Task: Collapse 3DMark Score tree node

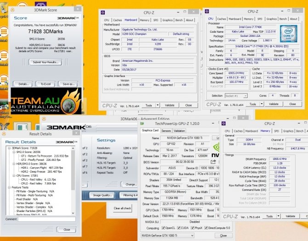Action: click(x=9, y=148)
